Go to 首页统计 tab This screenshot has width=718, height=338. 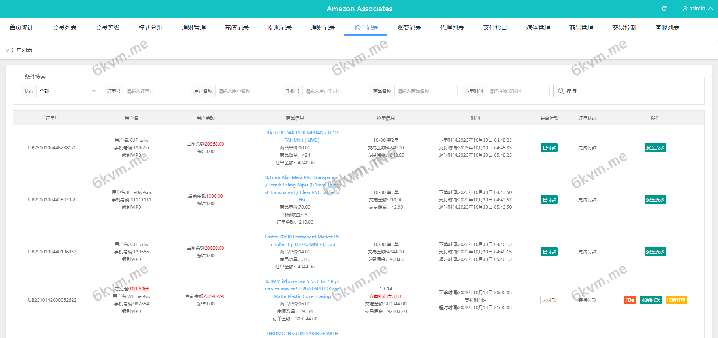21,28
